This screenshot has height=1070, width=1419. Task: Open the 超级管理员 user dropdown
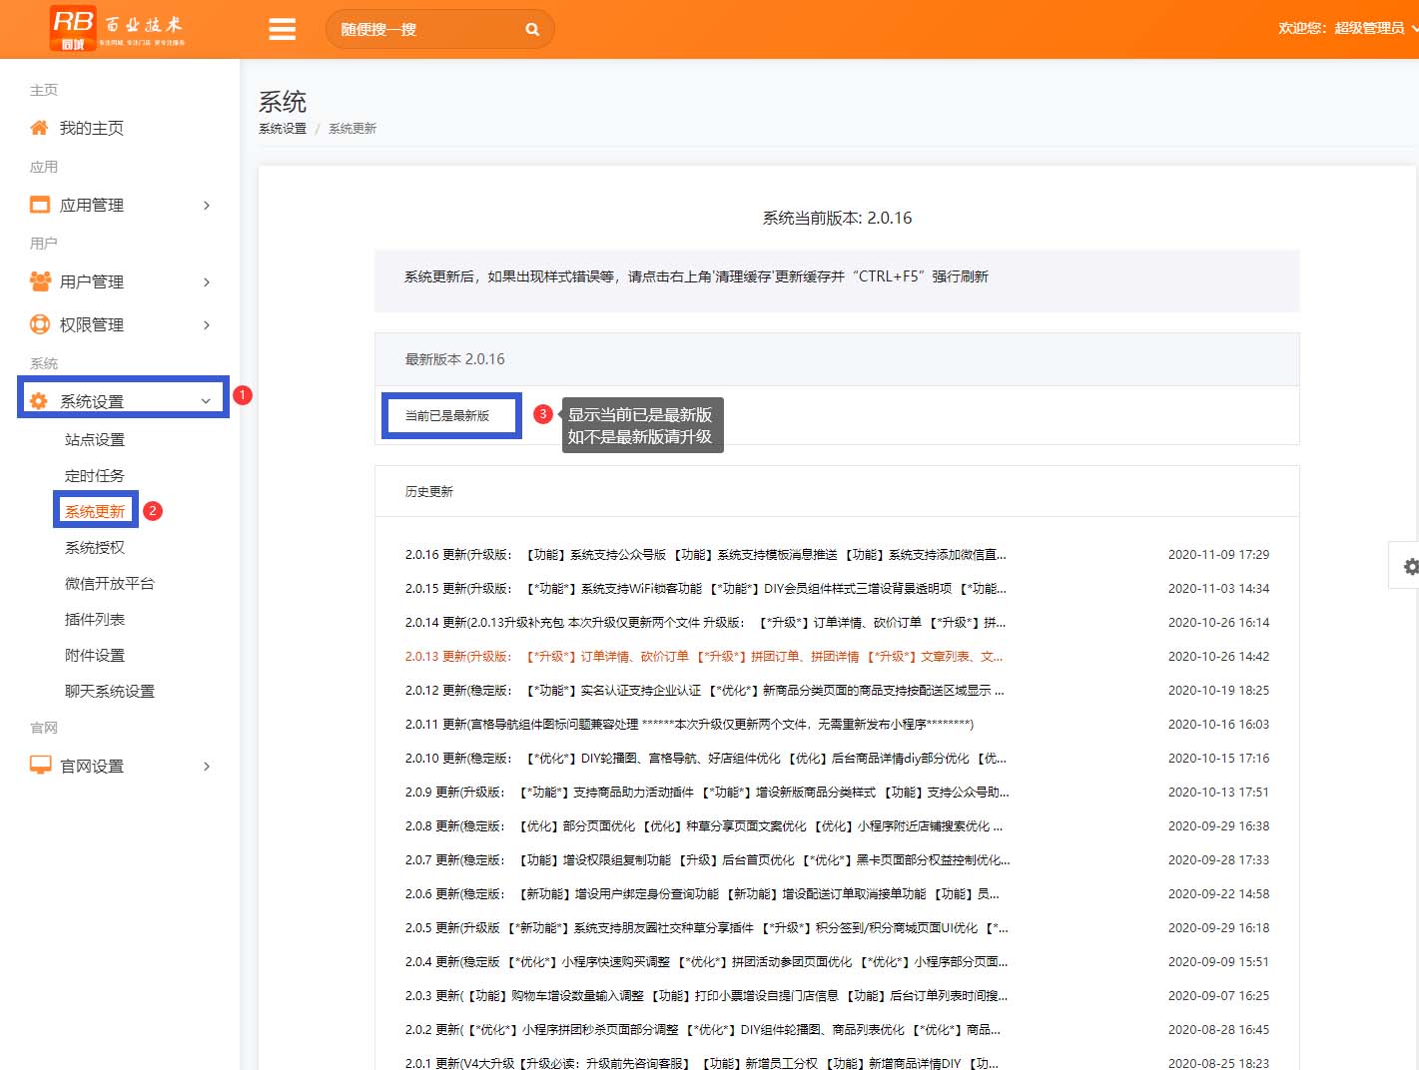pos(1347,28)
